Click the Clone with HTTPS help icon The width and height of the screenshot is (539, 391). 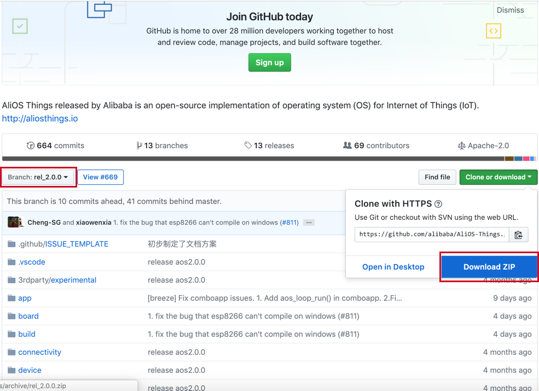[438, 204]
